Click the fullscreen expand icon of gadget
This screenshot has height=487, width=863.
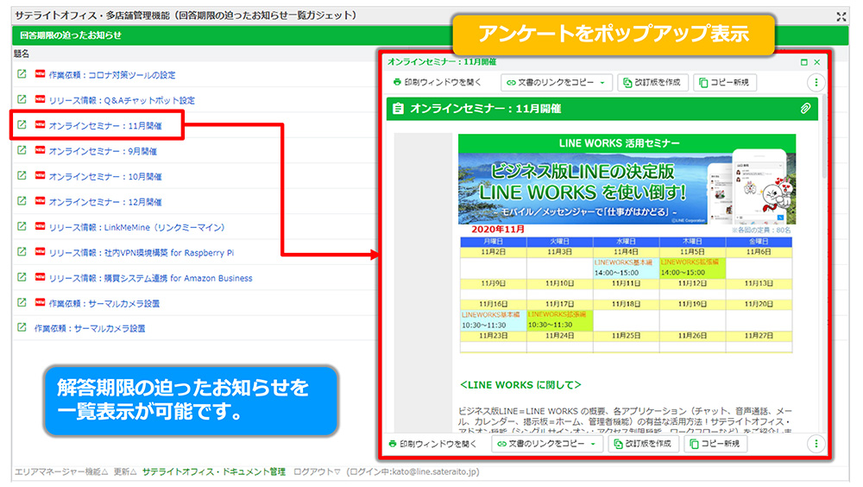[841, 16]
